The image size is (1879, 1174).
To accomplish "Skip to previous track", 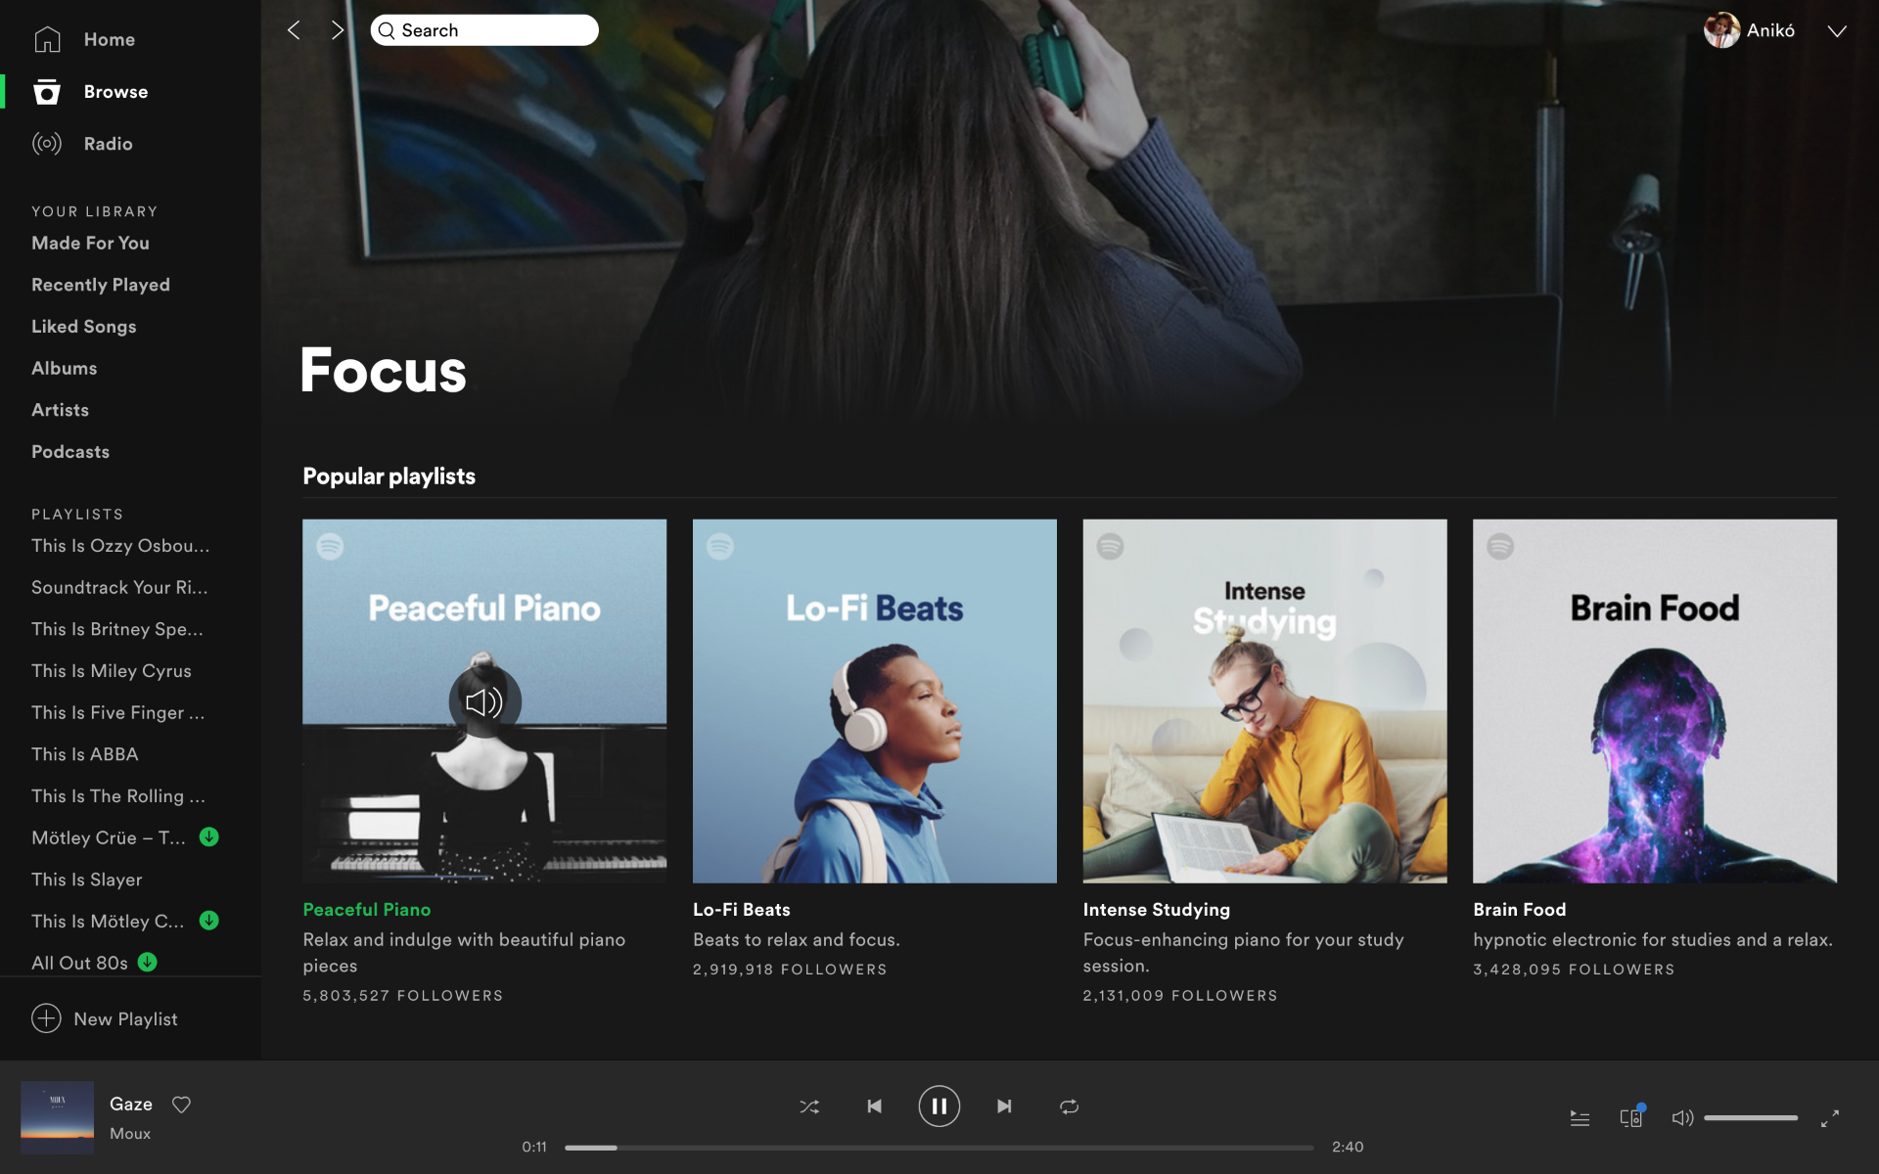I will coord(875,1106).
